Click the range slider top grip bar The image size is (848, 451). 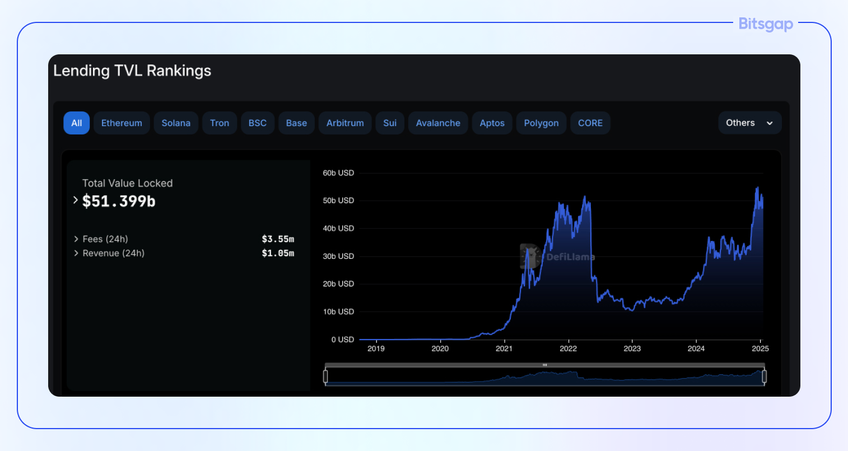[544, 365]
